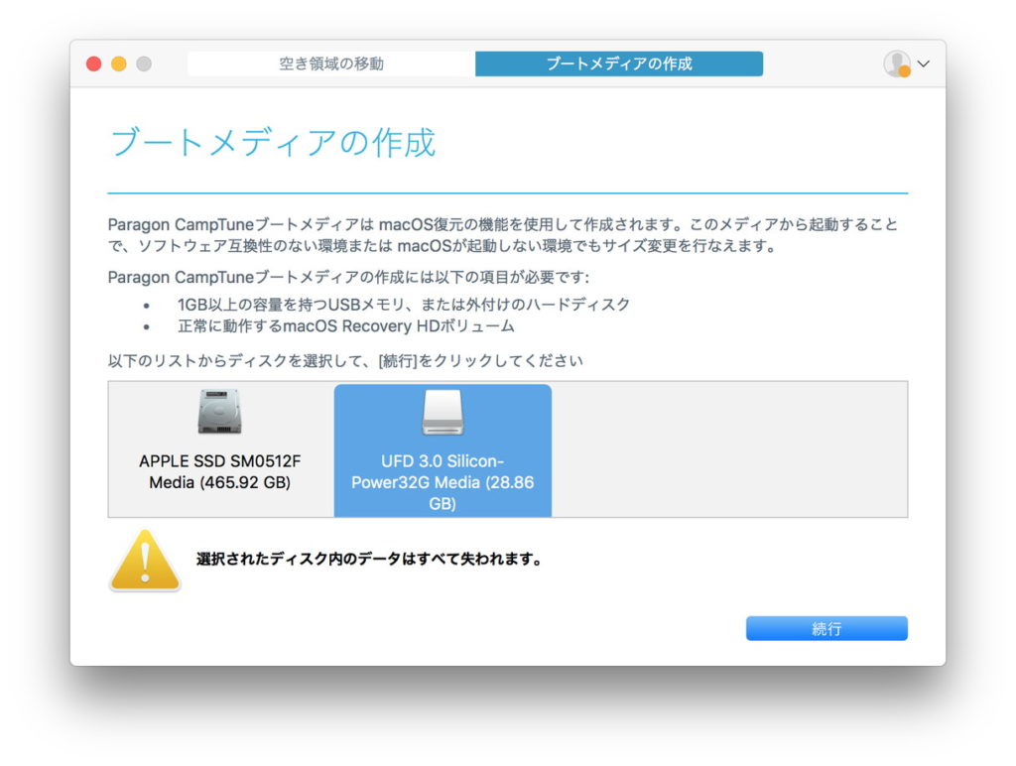The height and width of the screenshot is (766, 1016).
Task: Select the UFD 3.0 Silicon-Power32G USB drive icon
Action: pyautogui.click(x=443, y=412)
